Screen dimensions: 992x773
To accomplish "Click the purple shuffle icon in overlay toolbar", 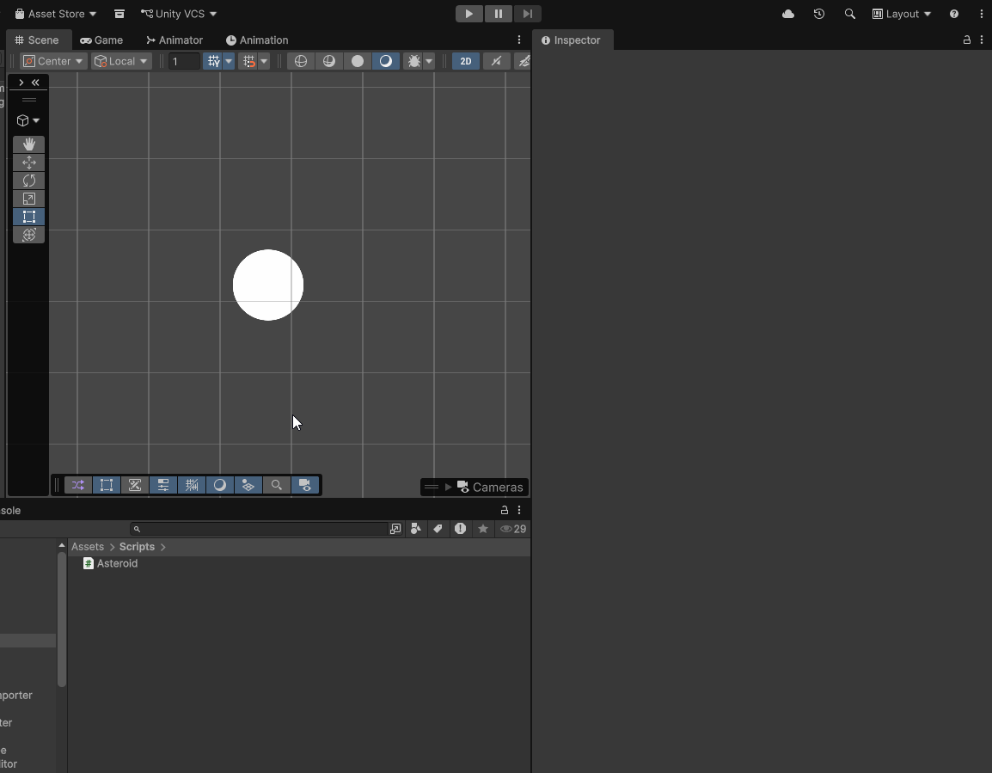I will 78,485.
